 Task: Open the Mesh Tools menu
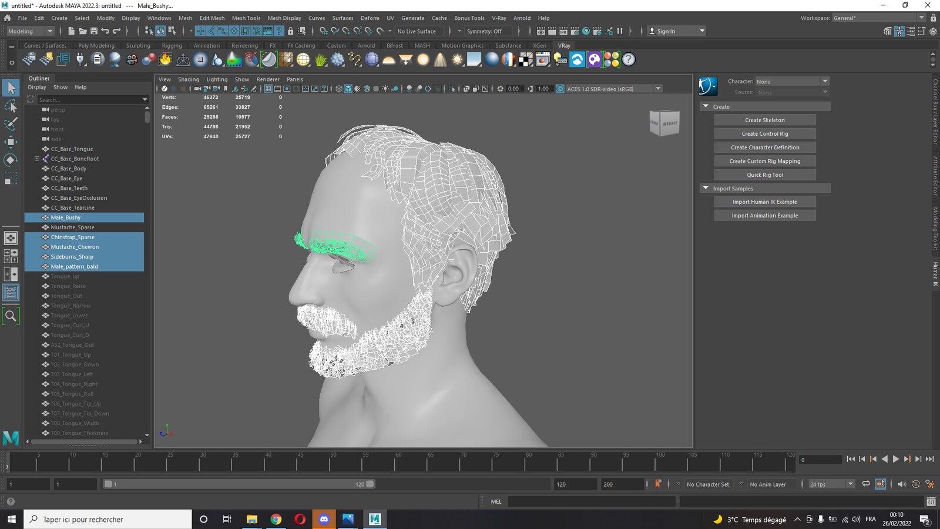pyautogui.click(x=246, y=18)
